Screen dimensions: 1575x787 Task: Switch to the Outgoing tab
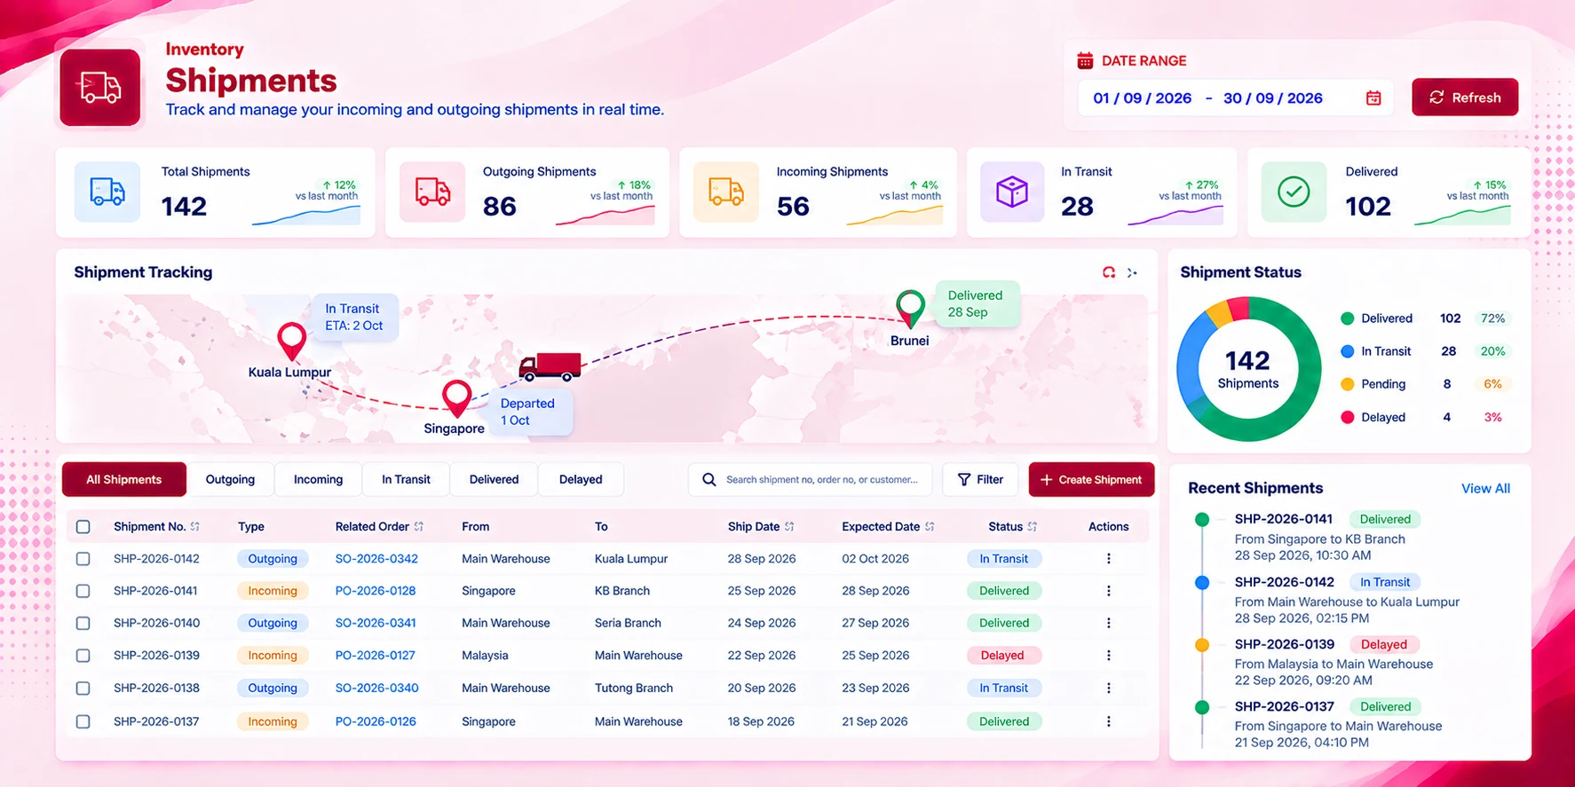(x=230, y=479)
